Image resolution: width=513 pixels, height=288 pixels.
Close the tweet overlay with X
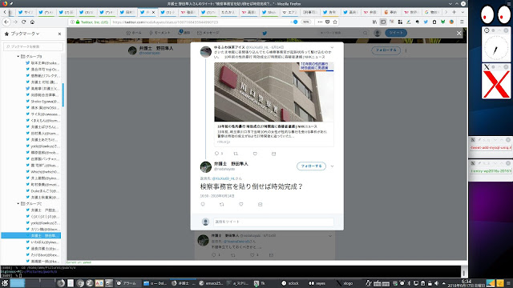(x=459, y=34)
